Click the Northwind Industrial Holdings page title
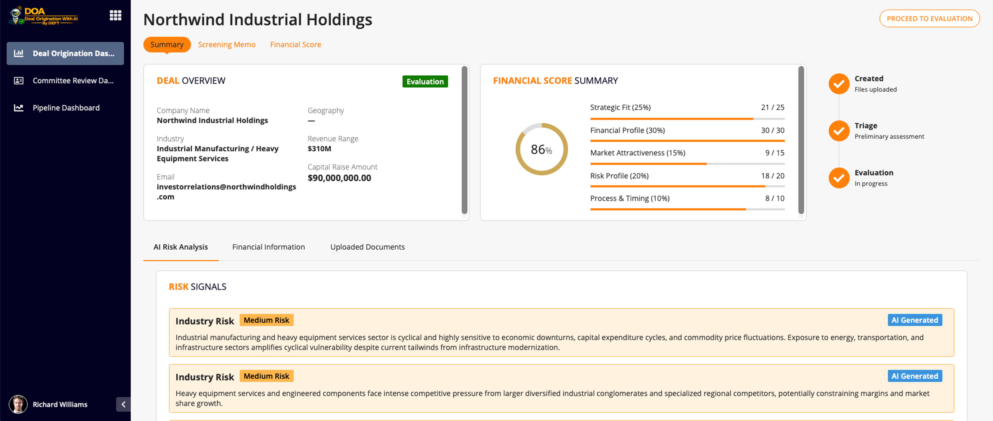The height and width of the screenshot is (421, 993). (258, 19)
